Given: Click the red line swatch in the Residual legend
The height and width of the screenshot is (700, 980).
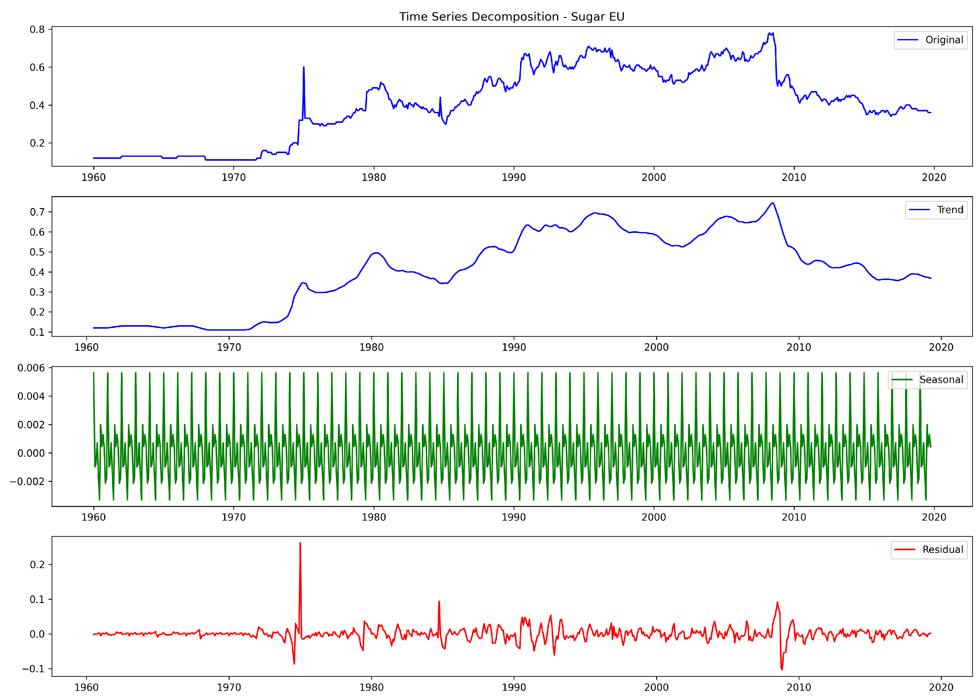Looking at the screenshot, I should pos(904,550).
